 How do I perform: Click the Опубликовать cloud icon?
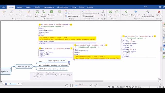coord(136,12)
